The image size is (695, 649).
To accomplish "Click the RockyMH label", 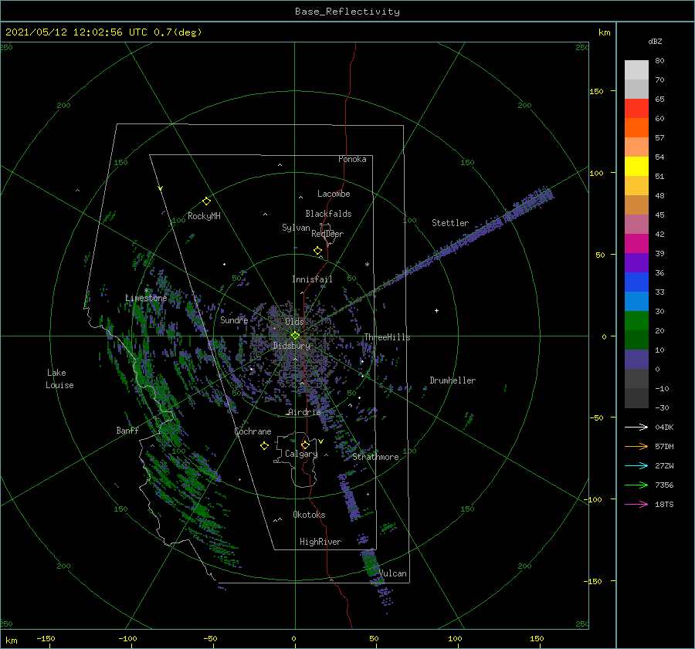I will click(x=204, y=216).
